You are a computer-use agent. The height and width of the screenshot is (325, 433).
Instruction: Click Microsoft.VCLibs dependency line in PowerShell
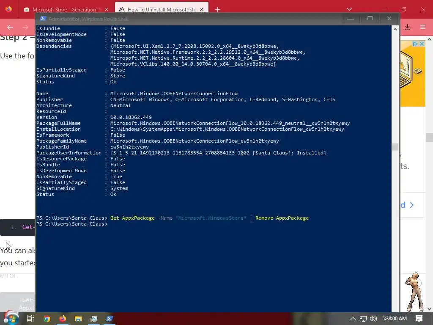pos(193,64)
